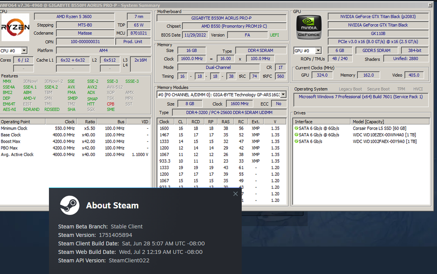This screenshot has width=437, height=274.
Task: Close the About Steam dialog
Action: click(236, 194)
